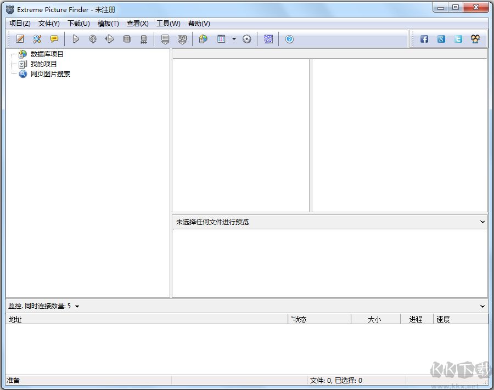The image size is (494, 390).
Task: Click the help question mark icon
Action: point(289,38)
